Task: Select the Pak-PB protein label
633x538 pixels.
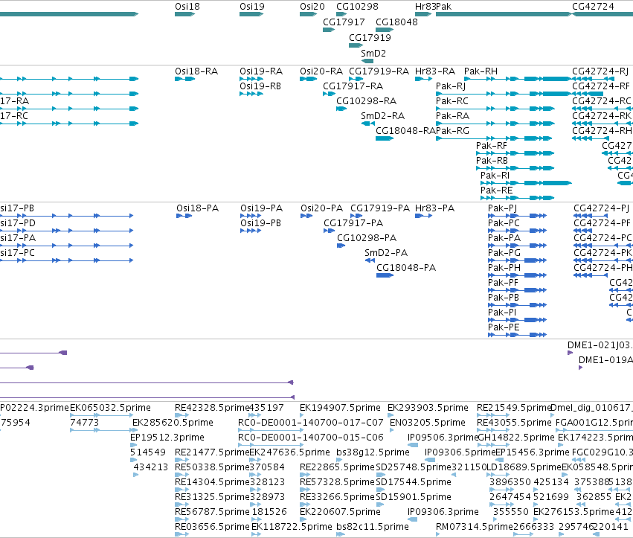Action: (503, 298)
